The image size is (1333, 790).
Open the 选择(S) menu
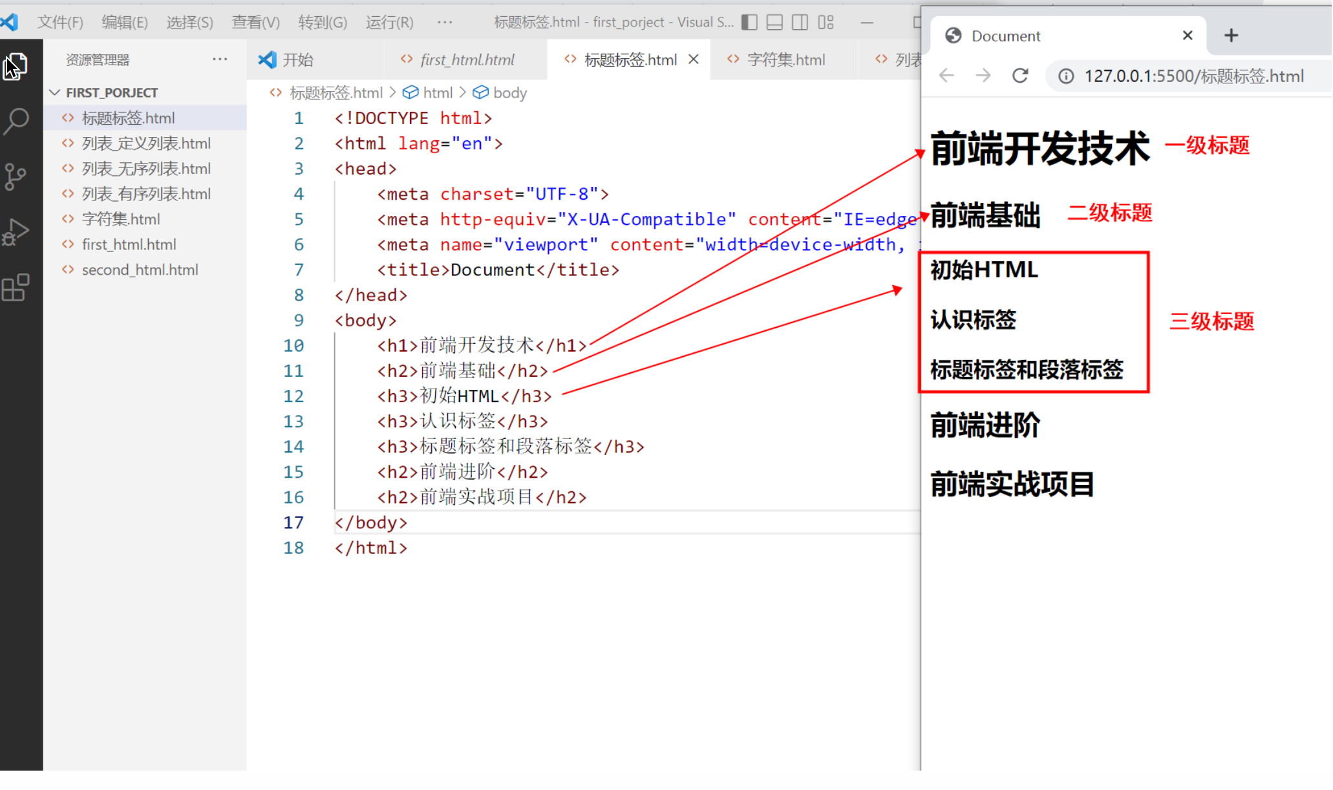(x=189, y=23)
